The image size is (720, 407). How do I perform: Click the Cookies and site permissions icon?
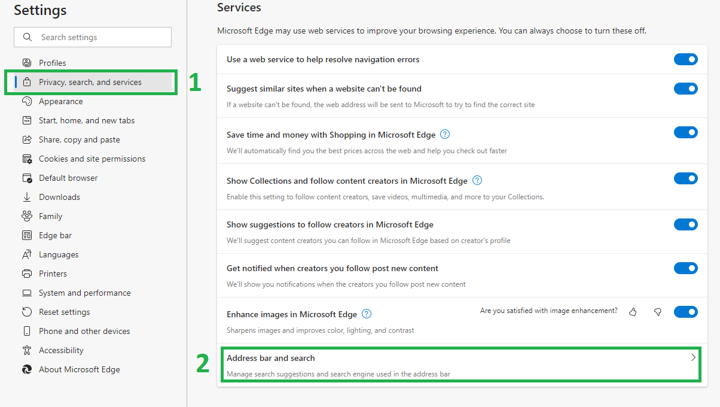coord(27,159)
